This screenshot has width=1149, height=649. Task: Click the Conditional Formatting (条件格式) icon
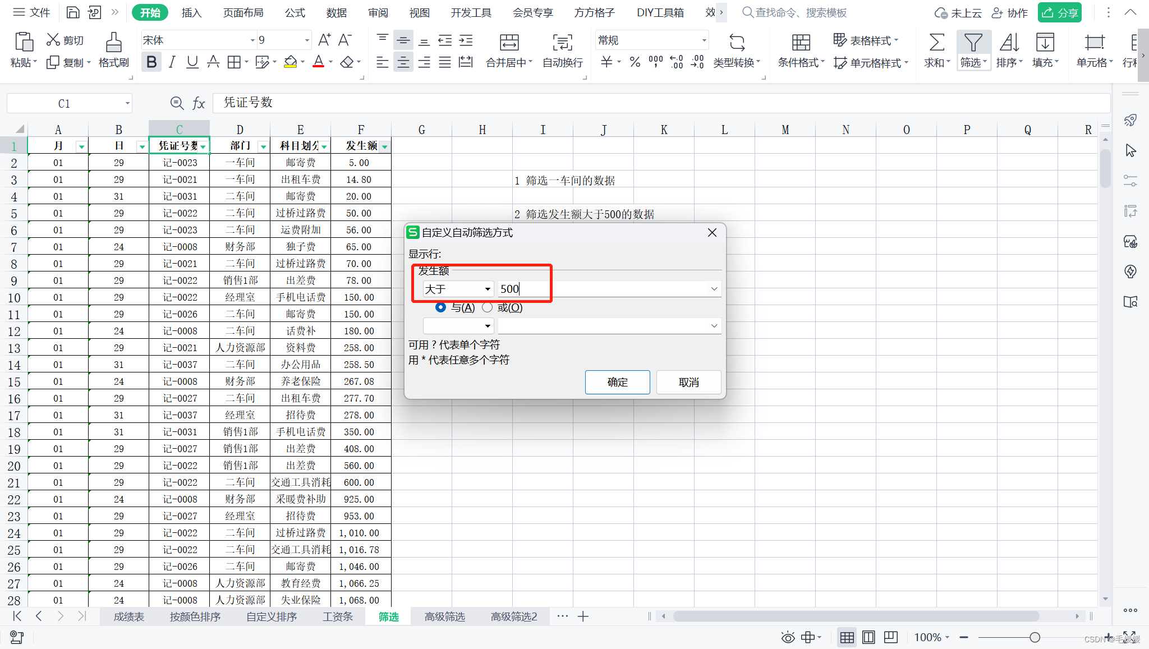(x=801, y=43)
